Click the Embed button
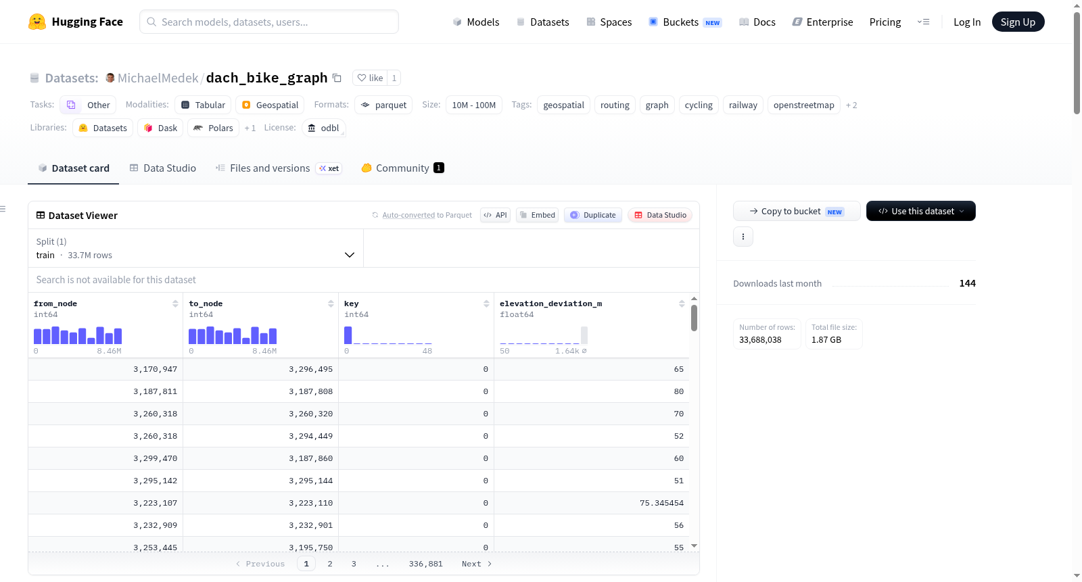 coord(537,215)
